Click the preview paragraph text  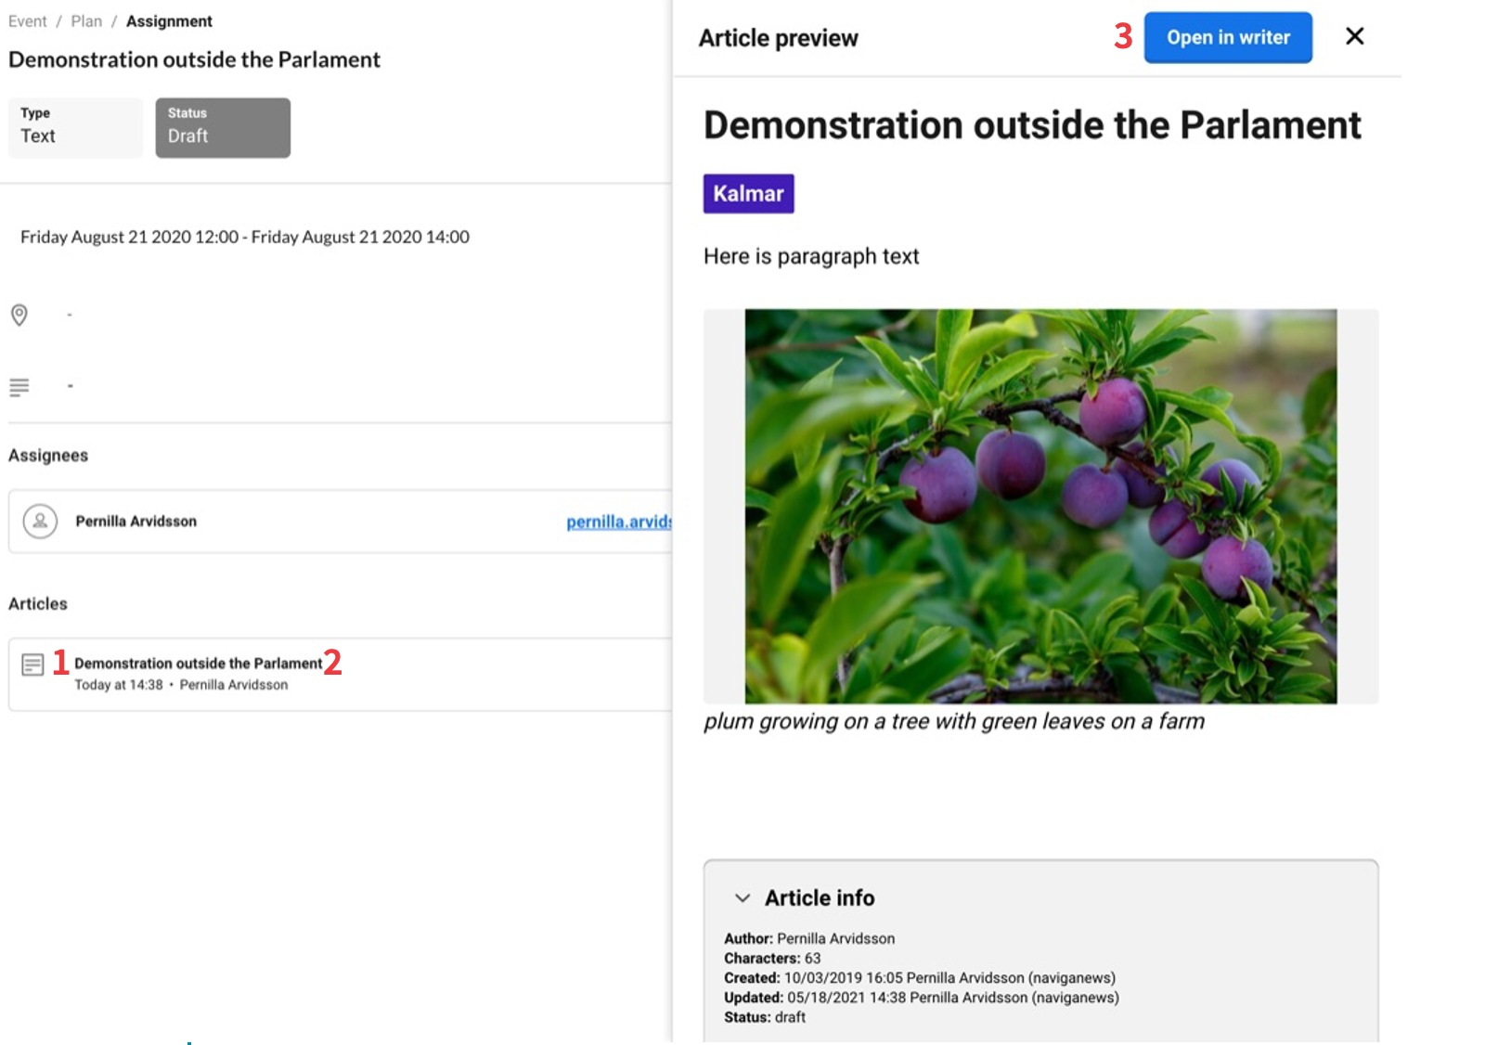coord(810,256)
